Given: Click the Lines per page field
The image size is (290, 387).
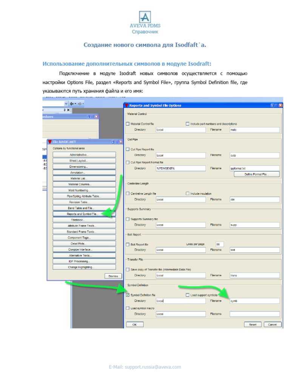Looking at the screenshot, I should point(220,245).
